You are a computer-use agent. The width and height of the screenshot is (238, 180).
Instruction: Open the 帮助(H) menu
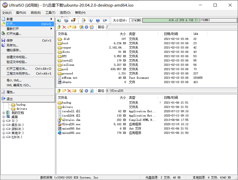[80, 12]
